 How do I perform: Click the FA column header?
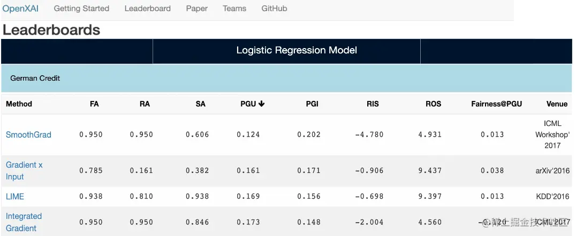94,104
